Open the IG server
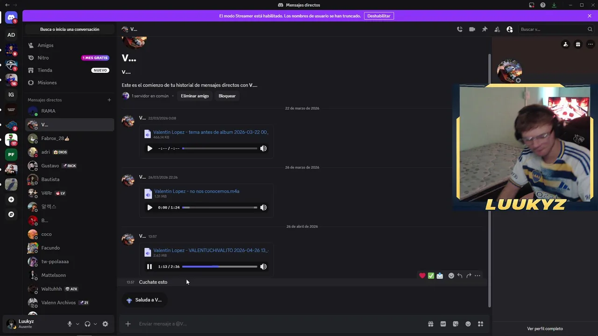The height and width of the screenshot is (336, 598). pyautogui.click(x=11, y=95)
